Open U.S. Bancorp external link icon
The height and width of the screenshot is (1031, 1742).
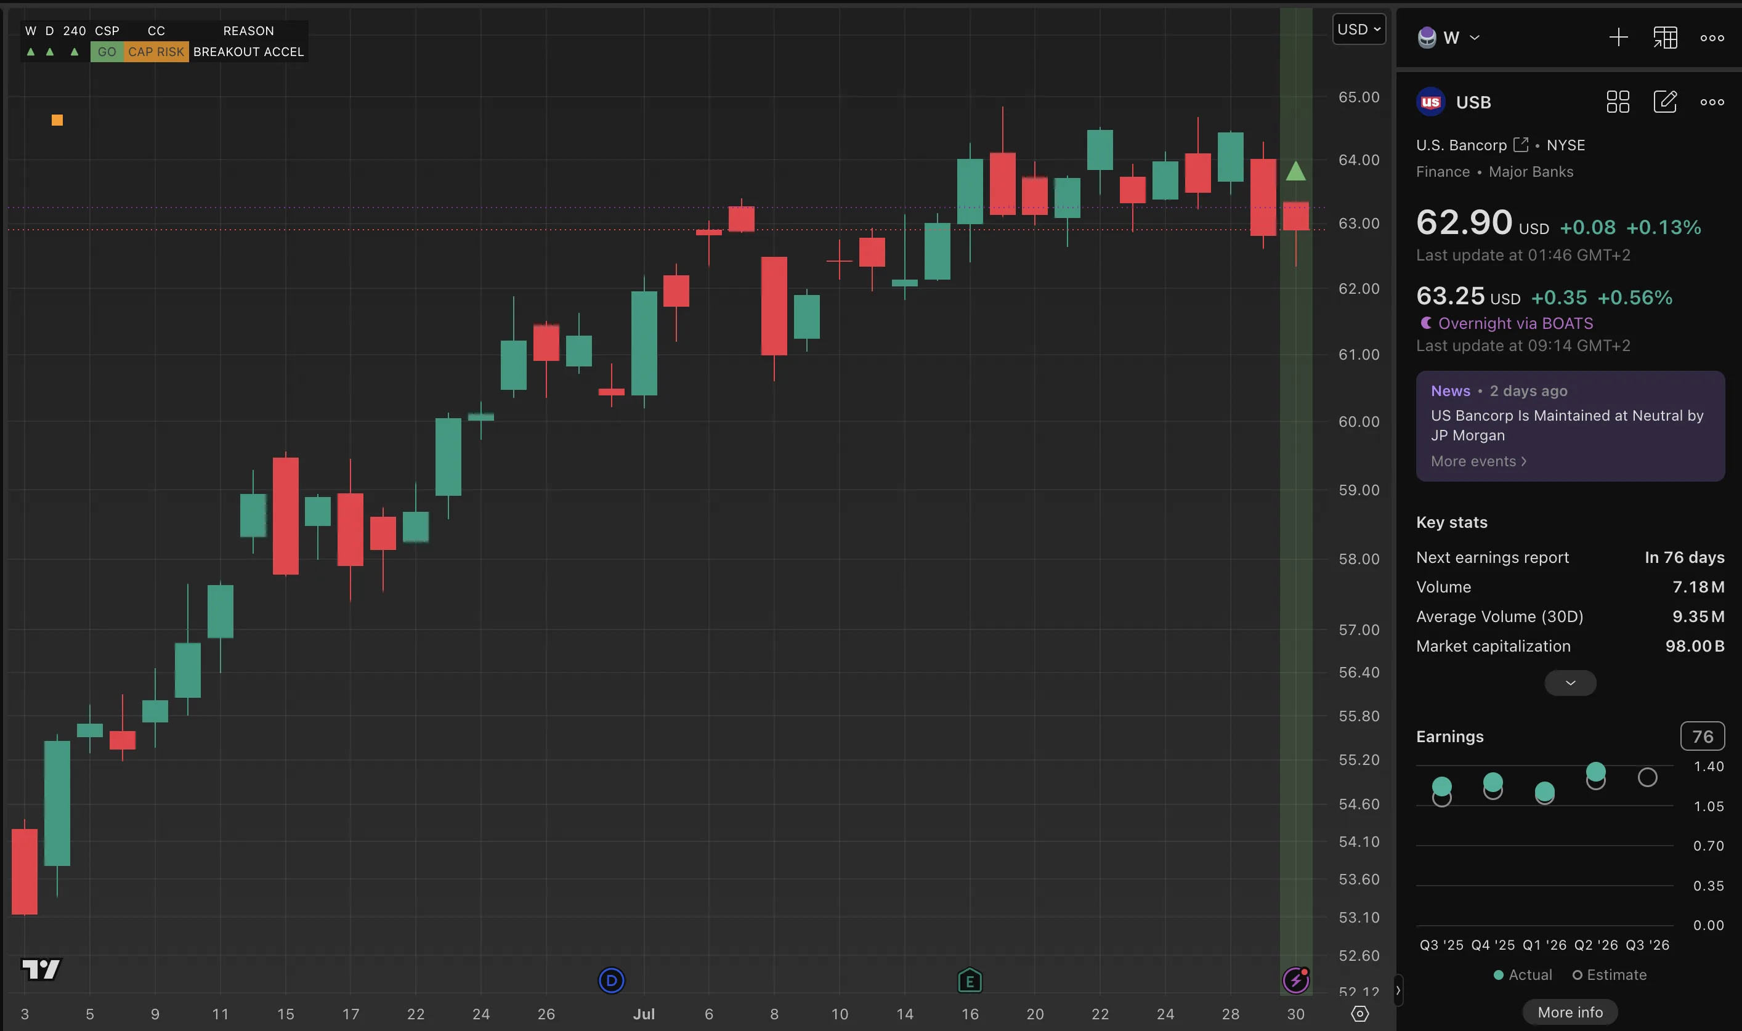pyautogui.click(x=1521, y=145)
